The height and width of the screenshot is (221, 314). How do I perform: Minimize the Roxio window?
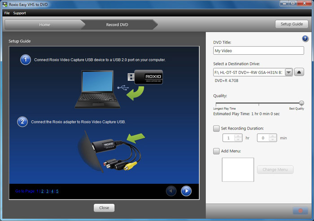point(284,3)
